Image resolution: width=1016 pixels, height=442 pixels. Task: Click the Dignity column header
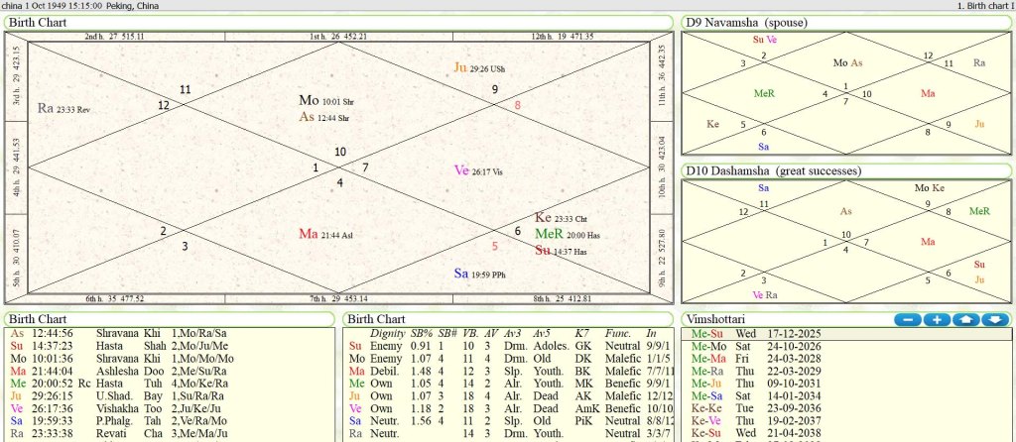[386, 333]
